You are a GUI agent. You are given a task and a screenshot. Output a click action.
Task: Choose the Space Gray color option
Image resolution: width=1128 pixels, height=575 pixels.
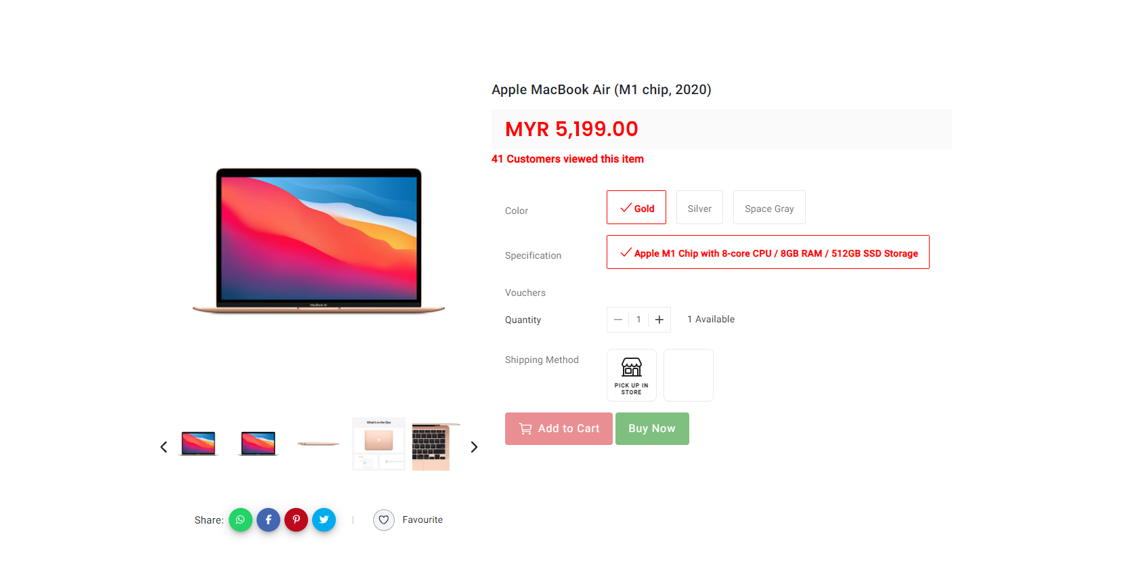(769, 207)
